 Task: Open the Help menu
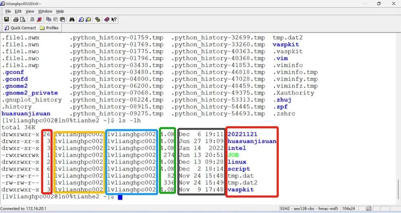[x=60, y=11]
